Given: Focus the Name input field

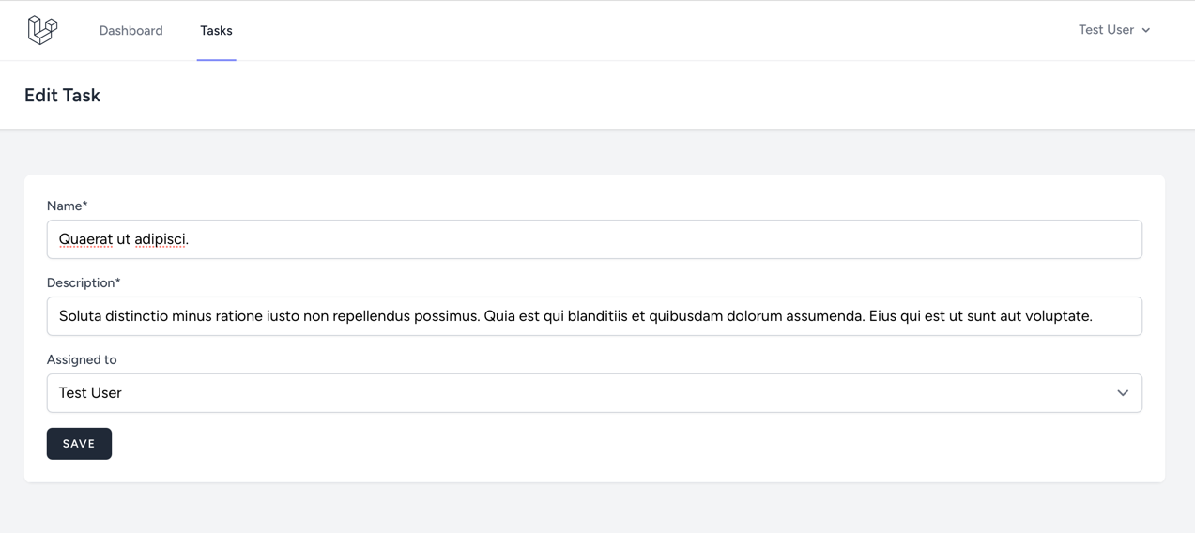Looking at the screenshot, I should tap(594, 239).
